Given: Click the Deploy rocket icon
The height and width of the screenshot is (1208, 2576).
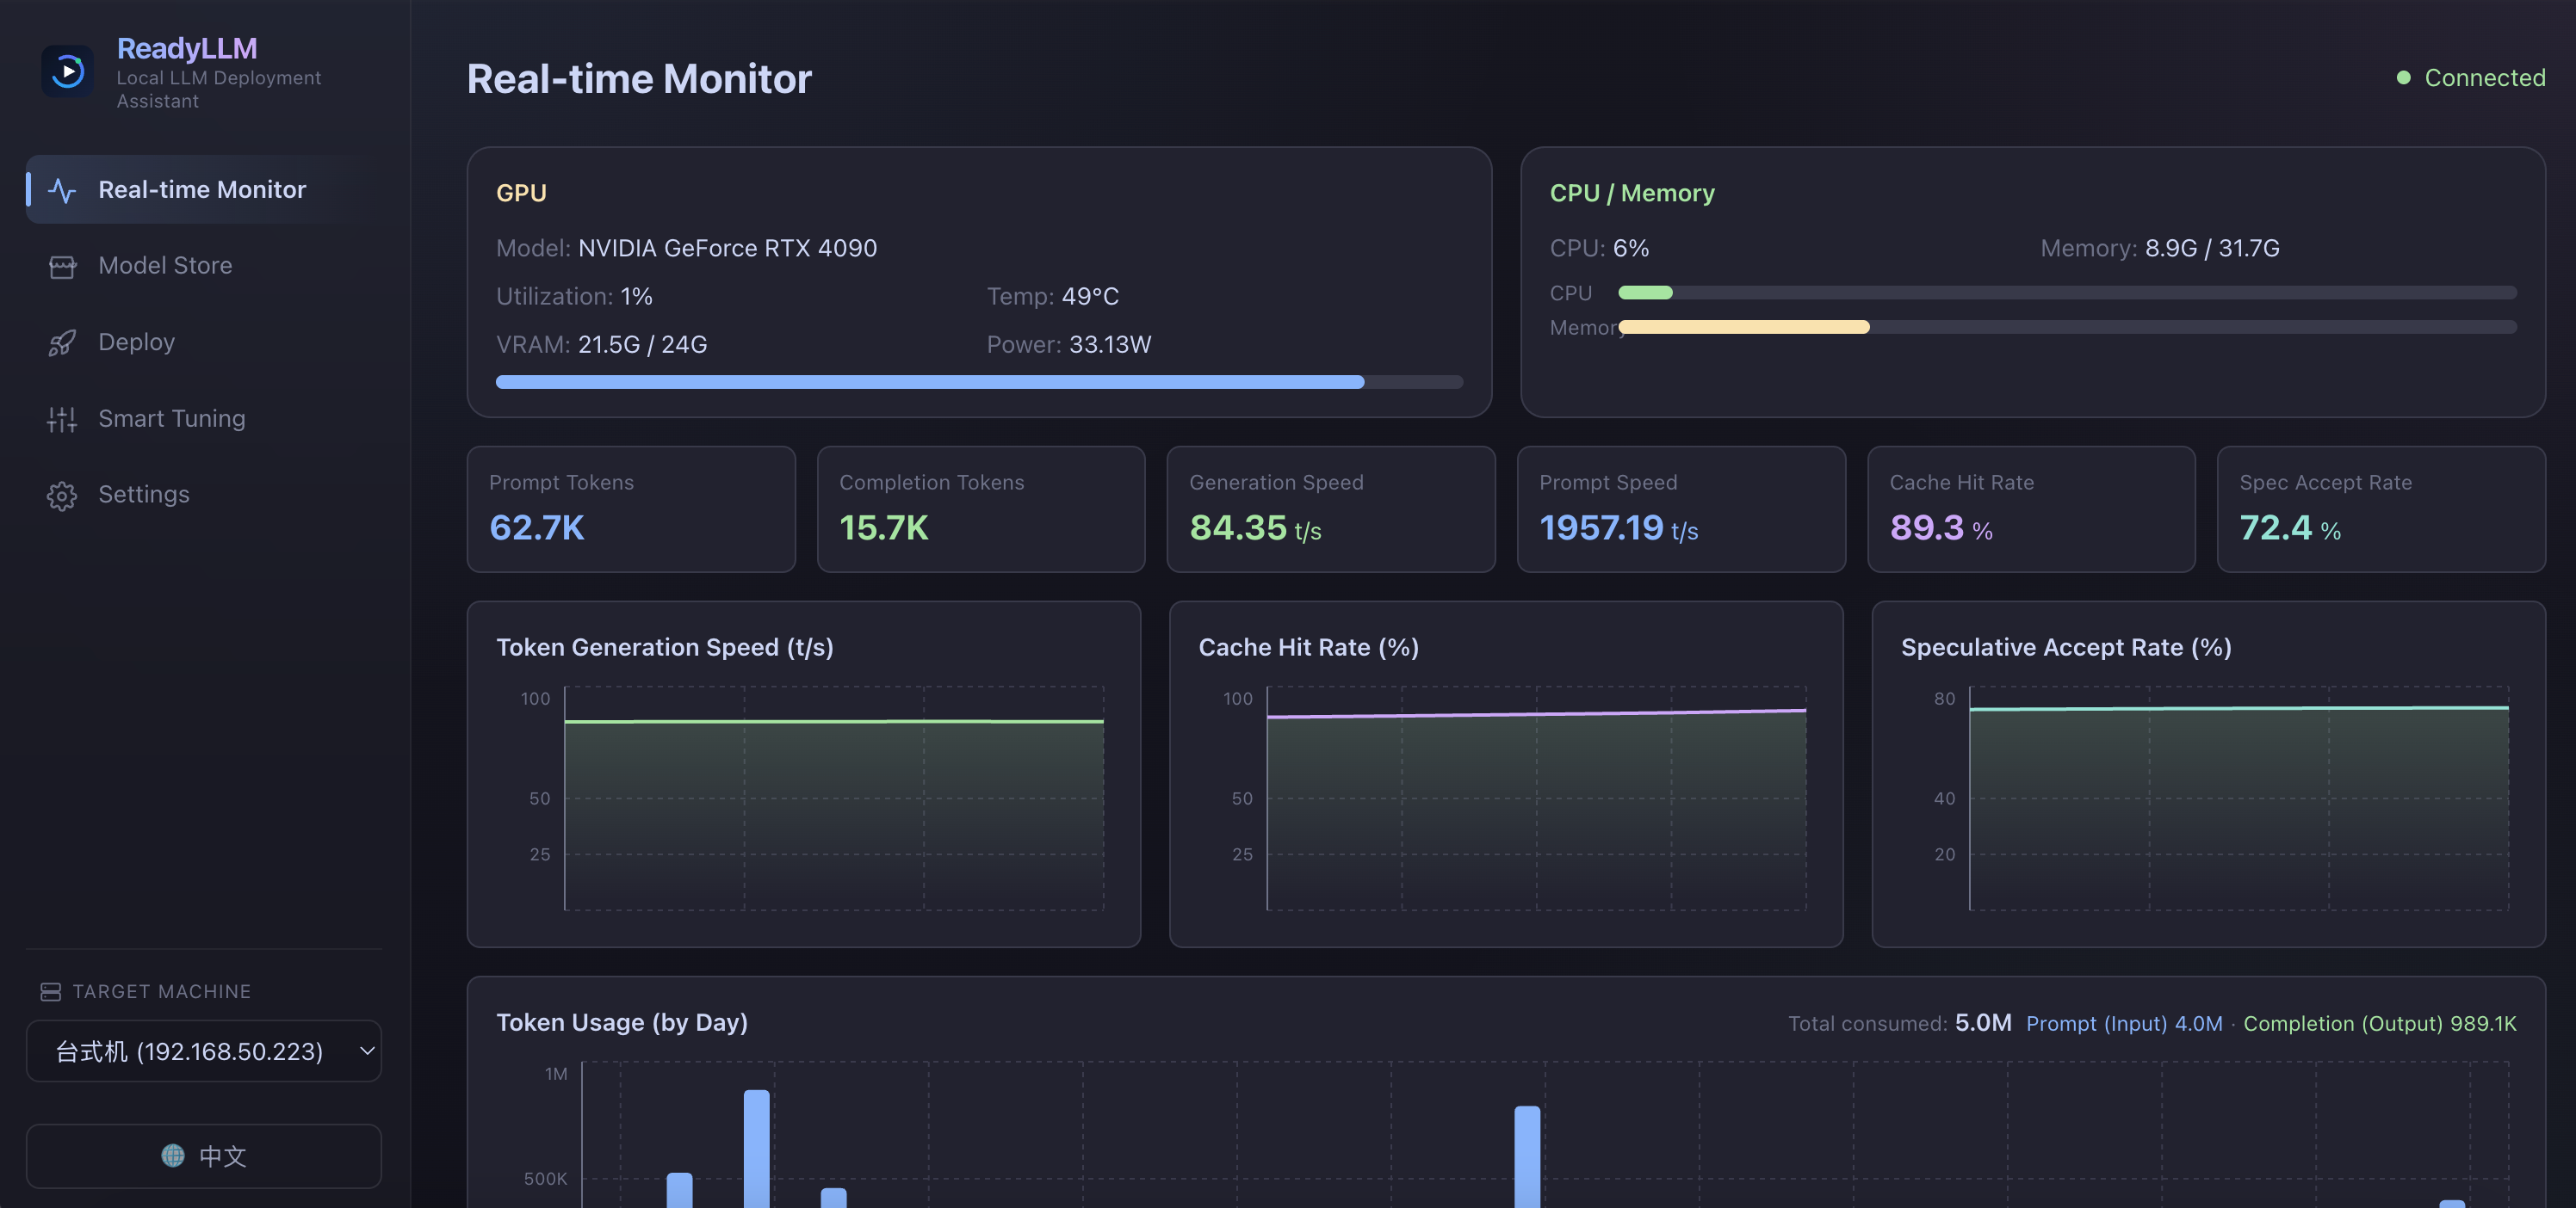Looking at the screenshot, I should (x=62, y=342).
